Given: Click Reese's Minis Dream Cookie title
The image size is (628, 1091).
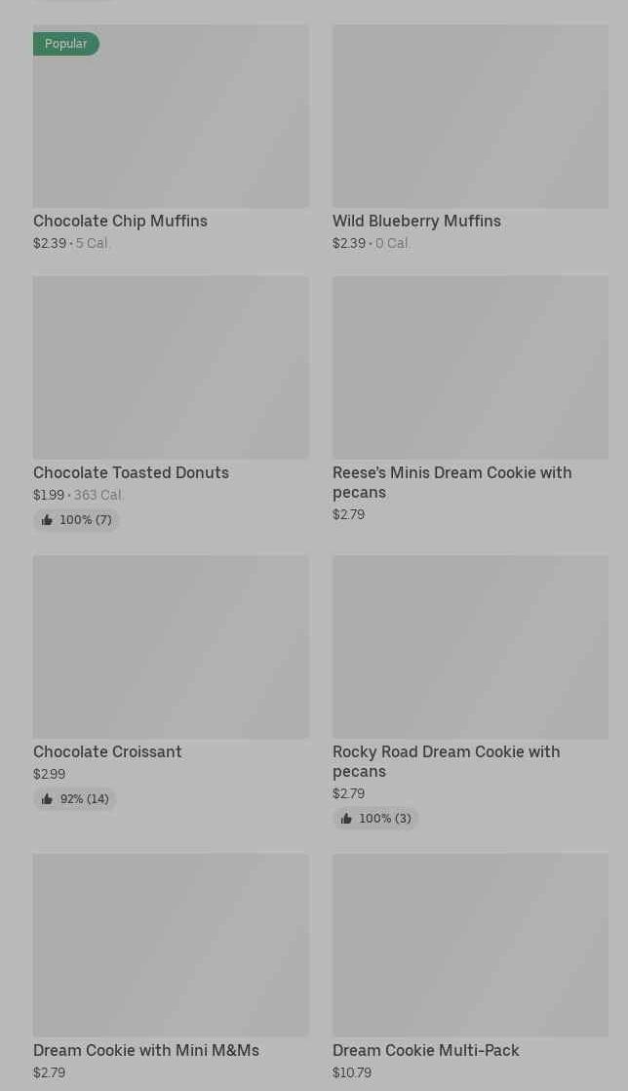Looking at the screenshot, I should pyautogui.click(x=451, y=482).
